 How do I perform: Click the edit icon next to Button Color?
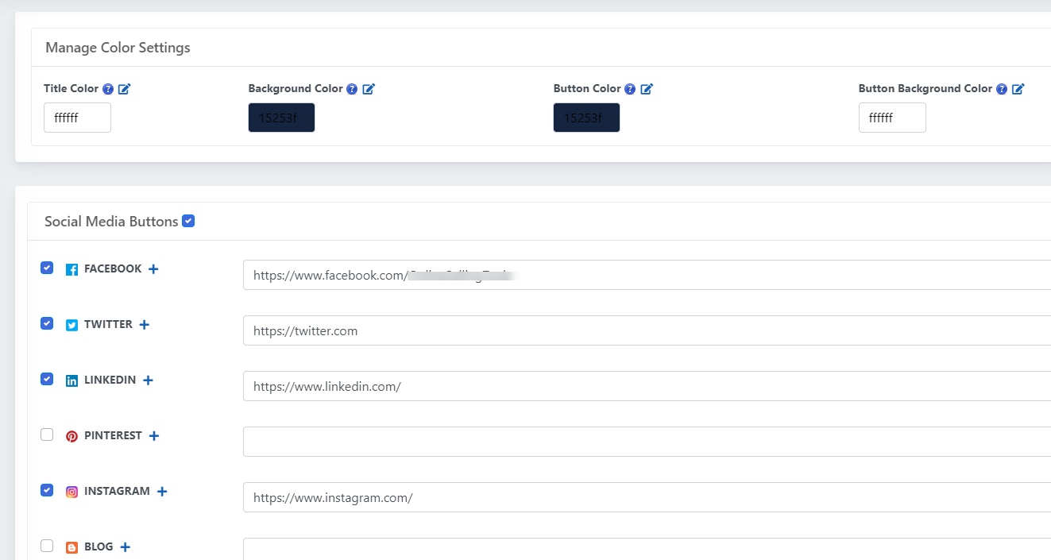click(x=647, y=89)
